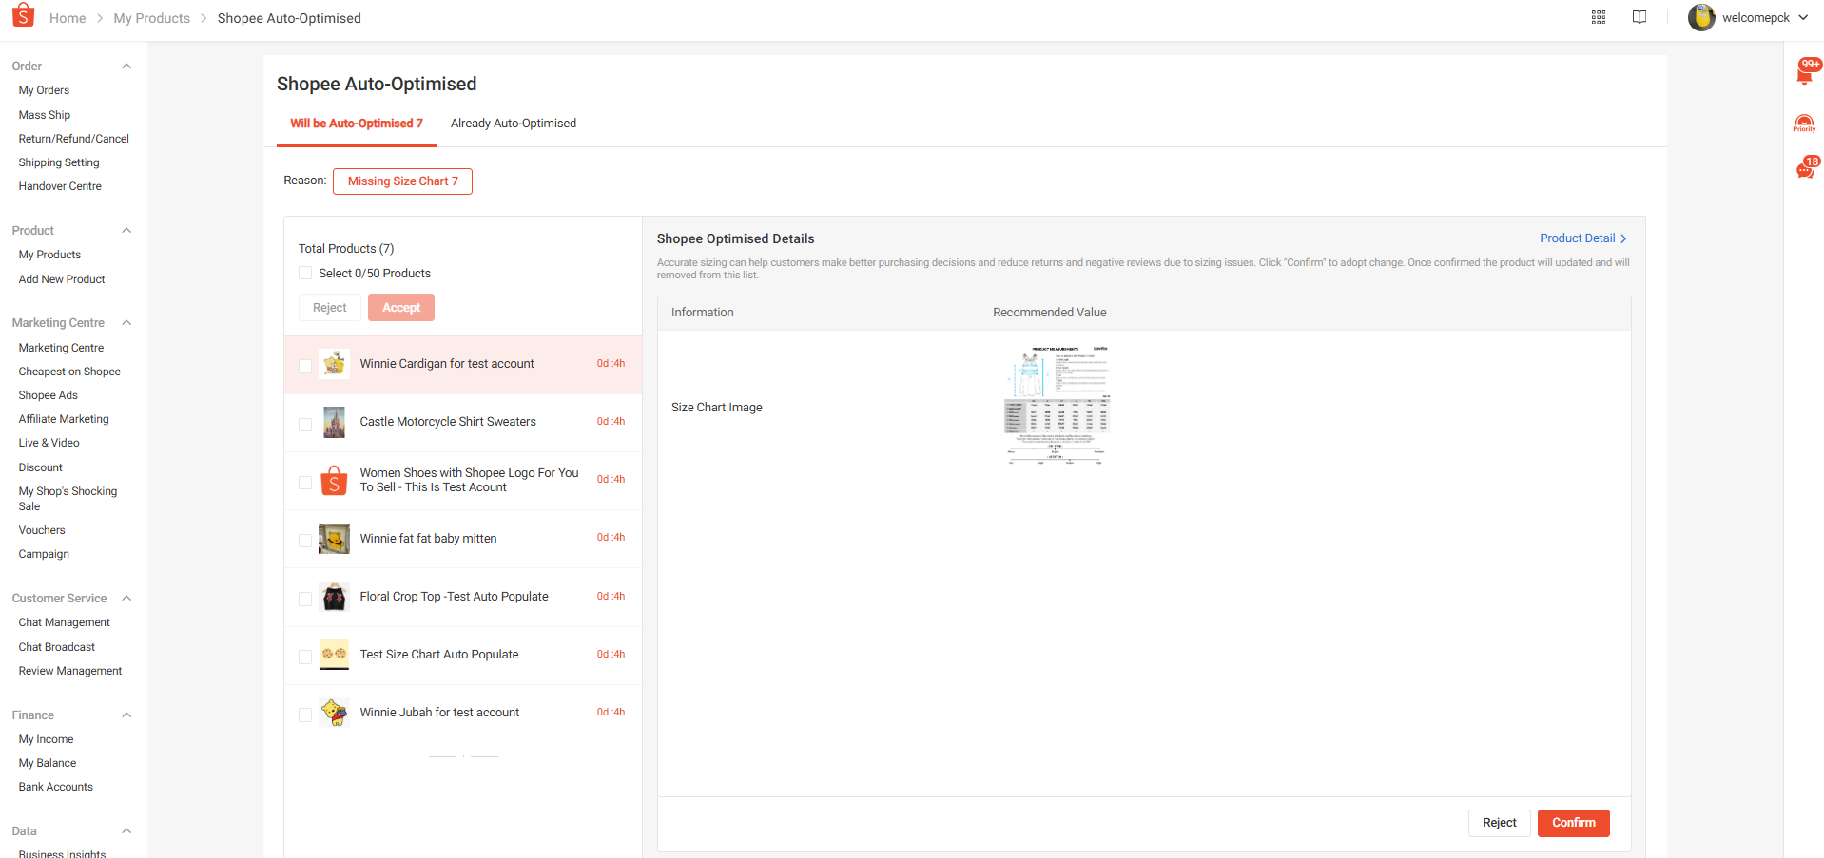Click the Shopee logo icon
This screenshot has height=858, width=1824.
coord(23,15)
